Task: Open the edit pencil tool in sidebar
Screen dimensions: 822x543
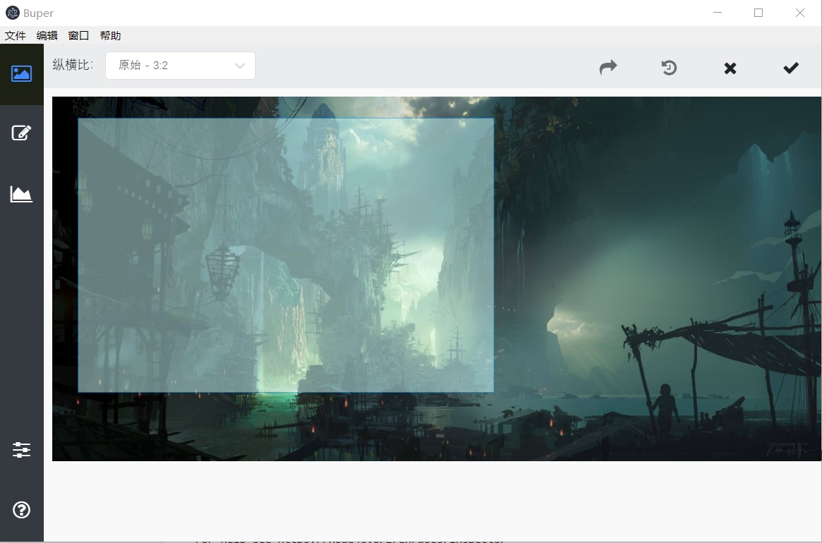Action: pyautogui.click(x=21, y=133)
